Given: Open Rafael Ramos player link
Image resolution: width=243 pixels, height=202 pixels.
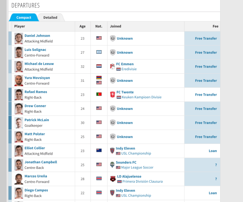Looking at the screenshot, I should pos(36,92).
